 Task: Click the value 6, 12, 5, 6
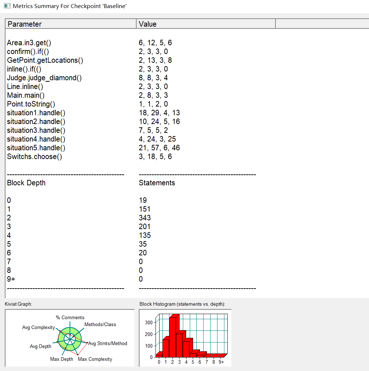(155, 43)
